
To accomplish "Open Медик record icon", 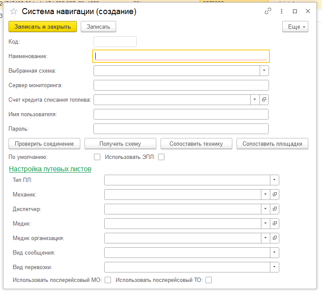I will tap(275, 223).
